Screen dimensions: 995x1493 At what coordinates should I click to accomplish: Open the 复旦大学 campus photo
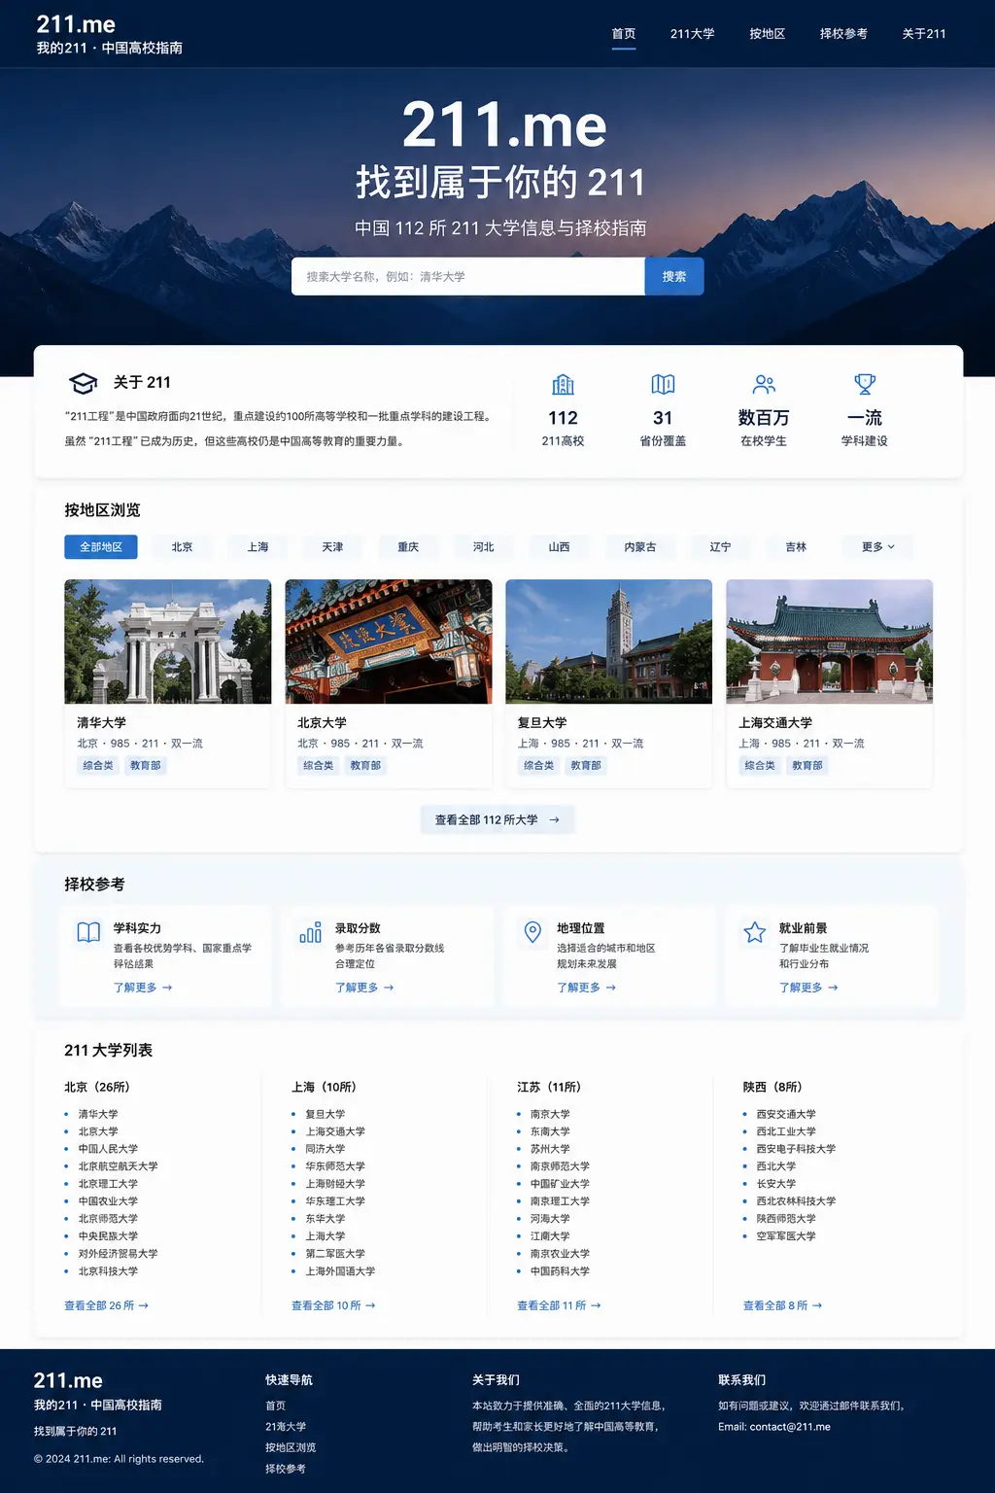click(x=609, y=642)
